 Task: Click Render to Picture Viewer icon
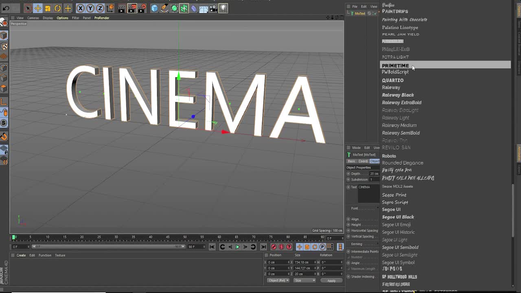pyautogui.click(x=132, y=8)
